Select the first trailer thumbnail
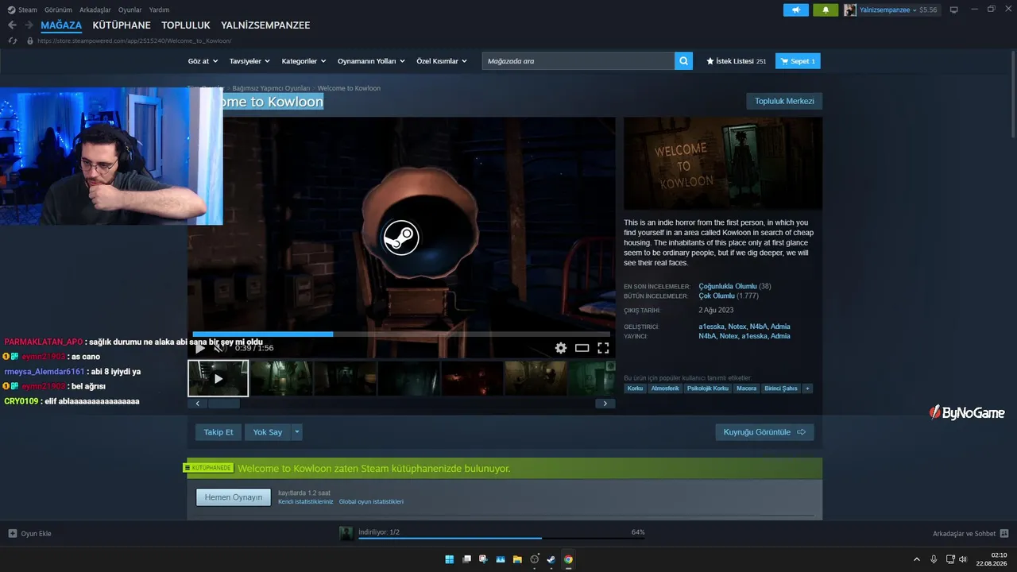 [x=218, y=378]
